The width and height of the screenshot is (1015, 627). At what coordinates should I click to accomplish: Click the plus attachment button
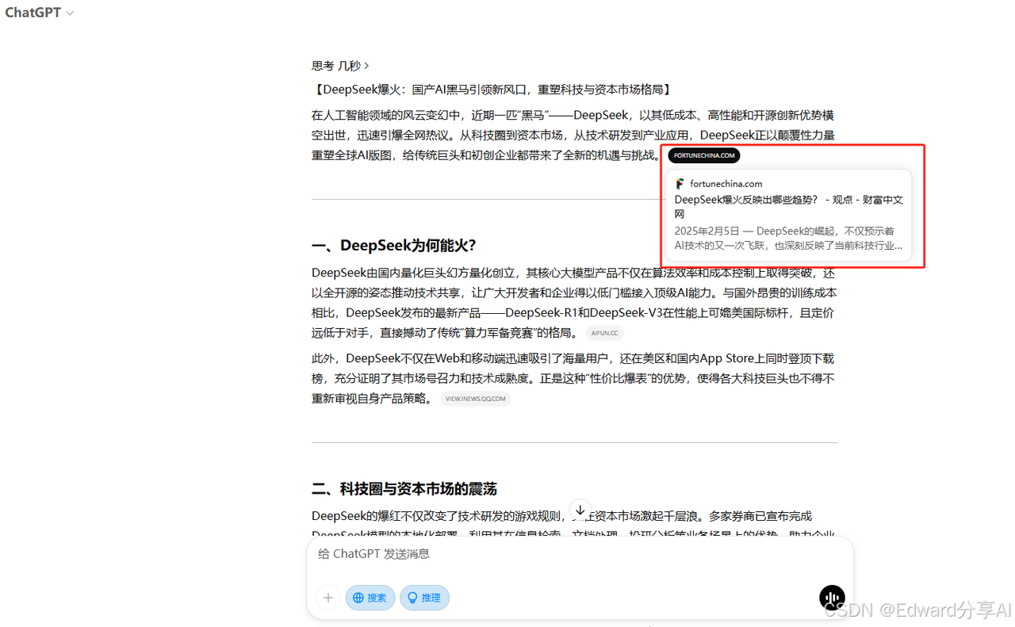tap(327, 598)
